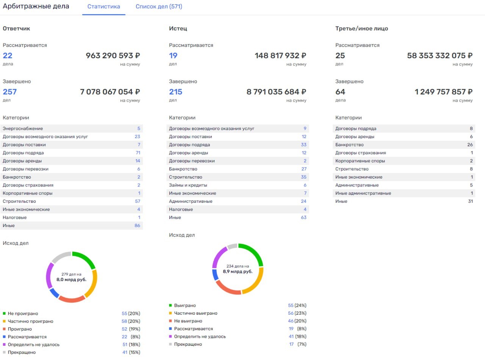The height and width of the screenshot is (359, 485).
Task: Open the Список дел (571) tab
Action: 159,7
